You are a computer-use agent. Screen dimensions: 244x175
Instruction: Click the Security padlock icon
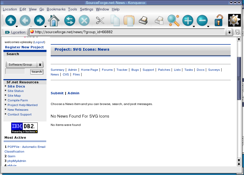point(218,20)
